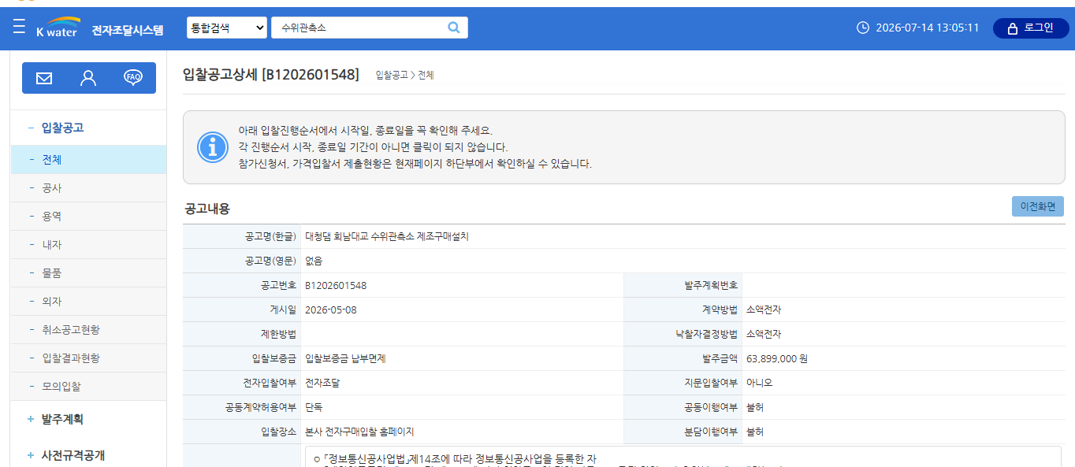Click the clock icon beside the time

(x=862, y=28)
